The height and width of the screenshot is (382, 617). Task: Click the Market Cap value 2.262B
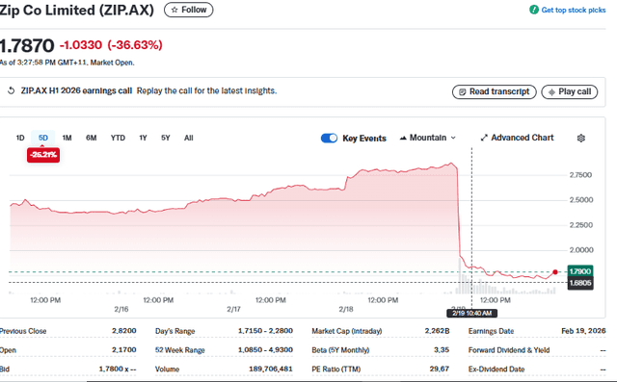(437, 331)
